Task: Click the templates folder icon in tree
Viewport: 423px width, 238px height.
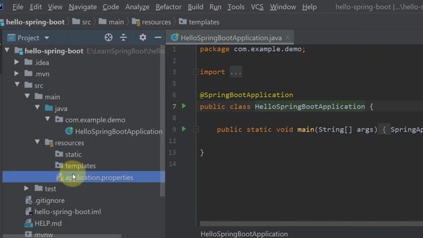Action: pyautogui.click(x=59, y=165)
